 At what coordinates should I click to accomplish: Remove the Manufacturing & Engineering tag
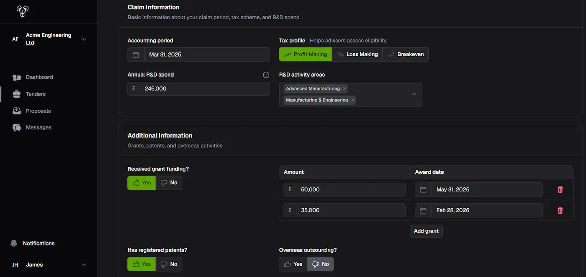coord(353,100)
